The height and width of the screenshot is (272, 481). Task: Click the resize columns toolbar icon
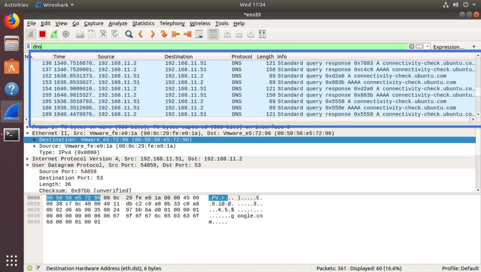pos(262,34)
